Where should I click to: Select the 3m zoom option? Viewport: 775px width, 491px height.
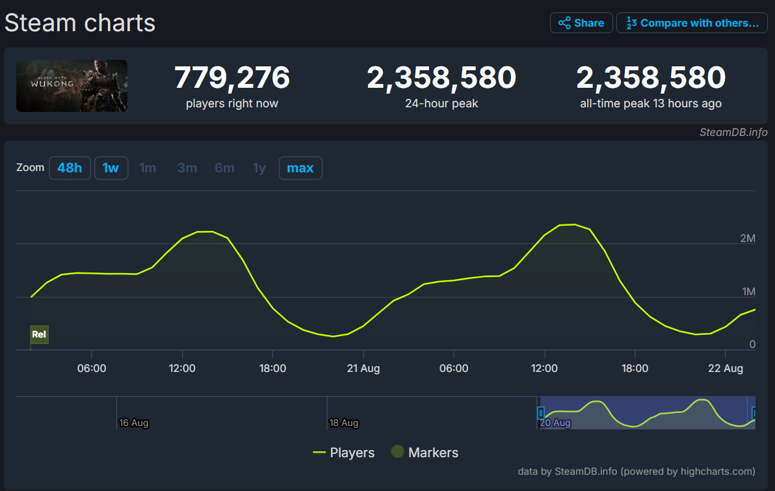tap(187, 168)
